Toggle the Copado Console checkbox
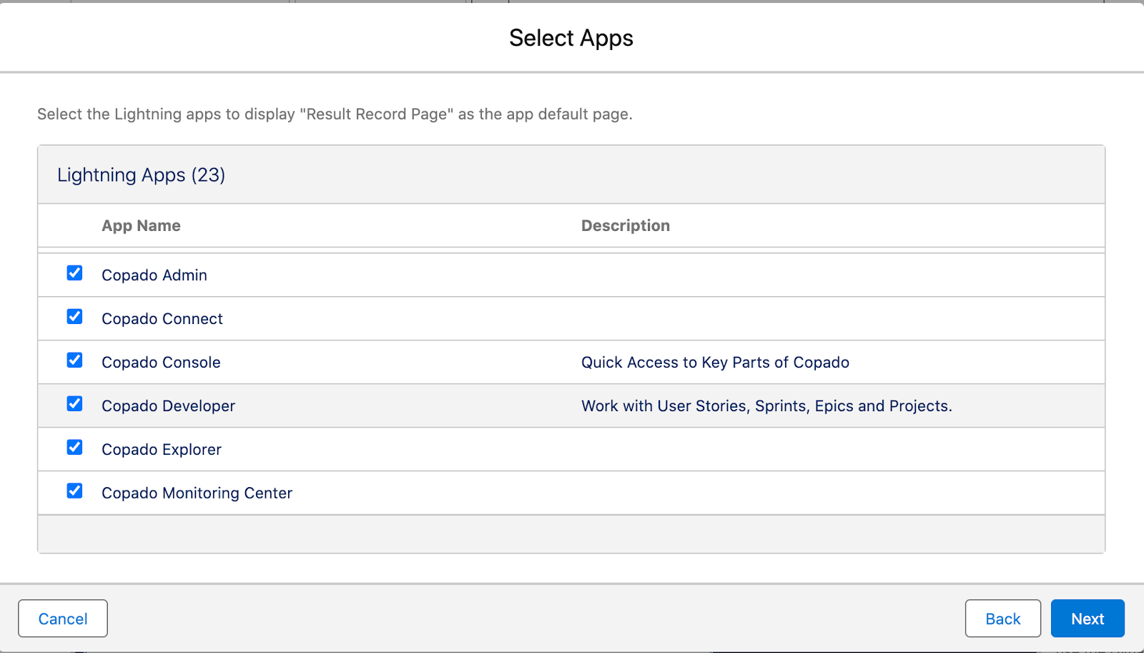Image resolution: width=1144 pixels, height=653 pixels. pos(74,360)
